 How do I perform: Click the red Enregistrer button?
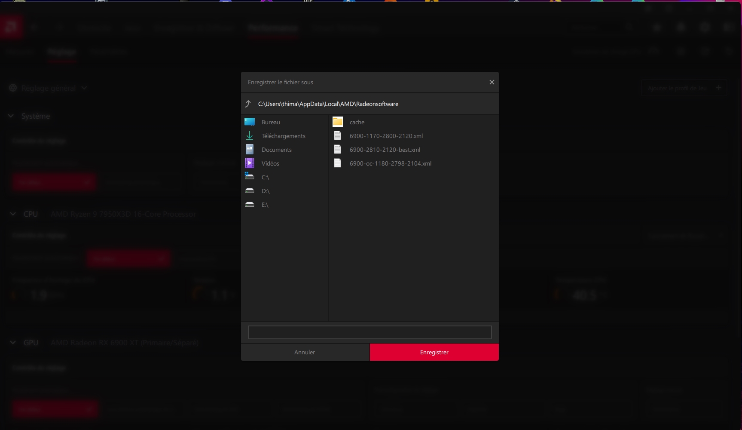[434, 352]
